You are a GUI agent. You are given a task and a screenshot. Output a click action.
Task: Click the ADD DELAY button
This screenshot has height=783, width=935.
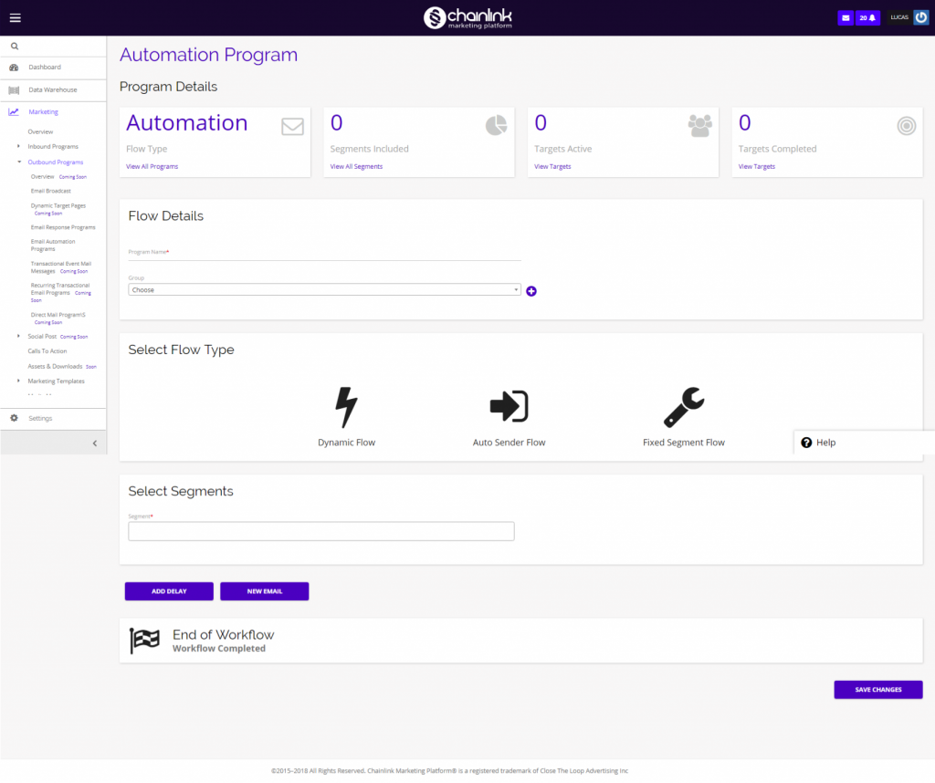[x=168, y=590]
